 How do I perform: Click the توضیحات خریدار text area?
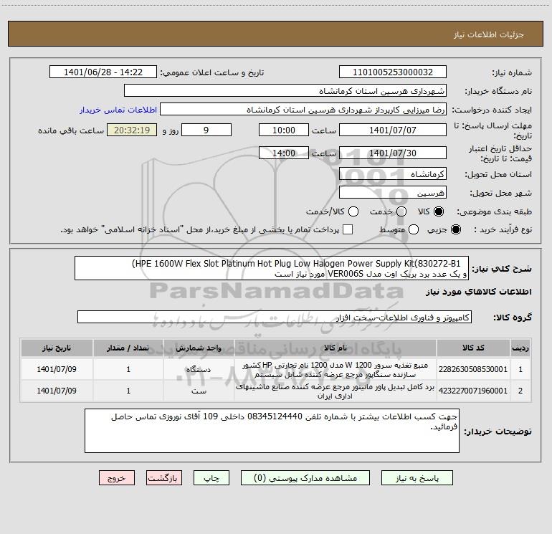tap(272, 431)
